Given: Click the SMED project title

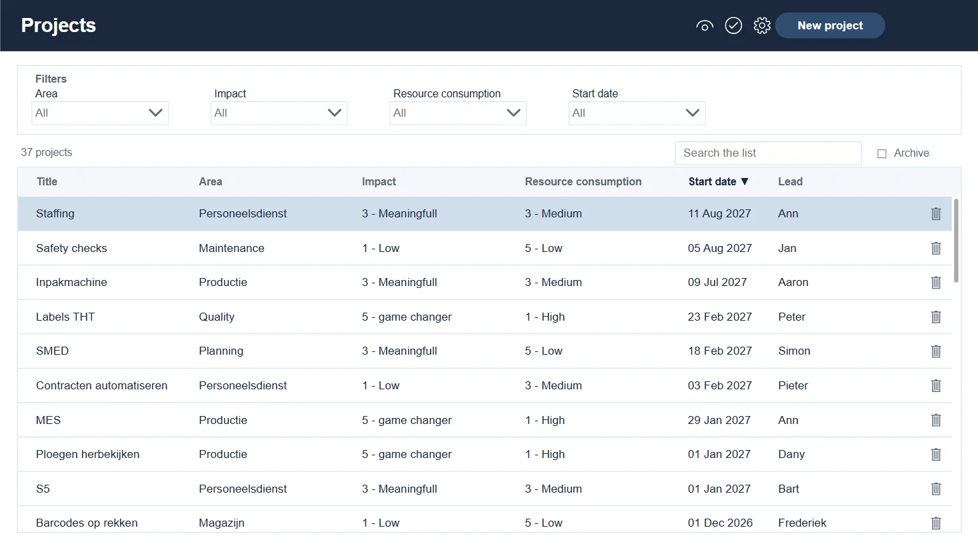Looking at the screenshot, I should 52,351.
